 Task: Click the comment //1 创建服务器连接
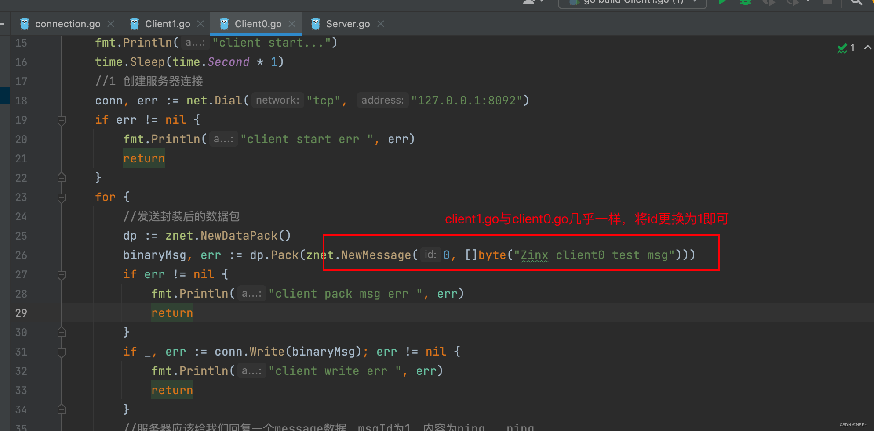point(149,81)
